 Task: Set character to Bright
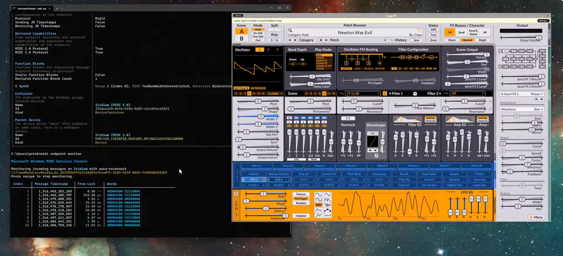482,40
